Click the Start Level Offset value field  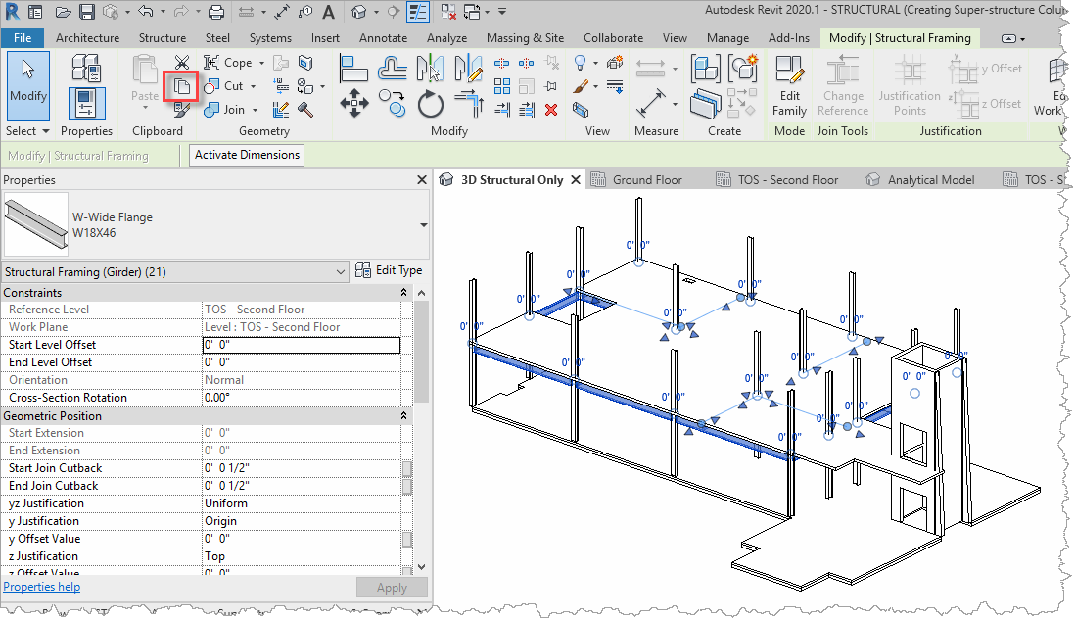point(302,345)
